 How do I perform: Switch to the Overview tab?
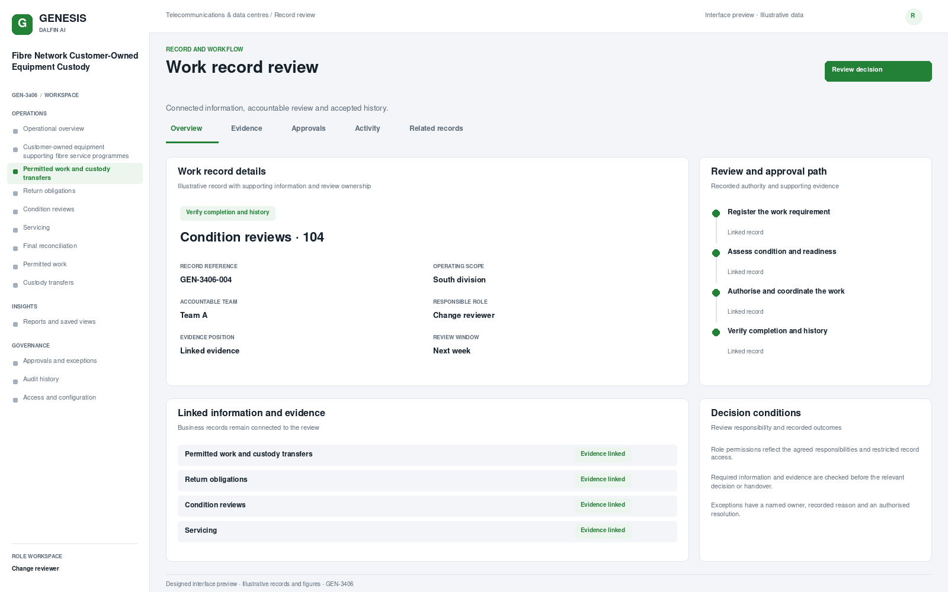coord(186,128)
